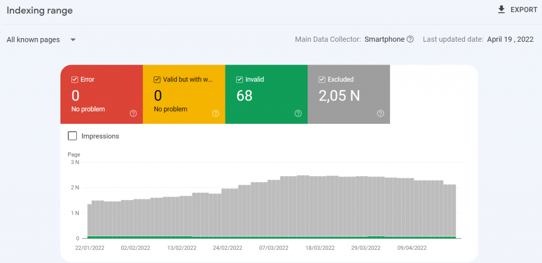Click the Main Data Collector label
The width and height of the screenshot is (542, 263).
328,39
